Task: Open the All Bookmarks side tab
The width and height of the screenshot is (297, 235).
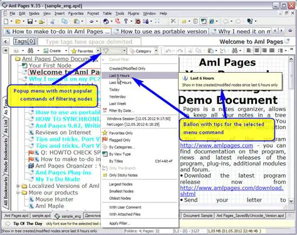Action: 6,191
